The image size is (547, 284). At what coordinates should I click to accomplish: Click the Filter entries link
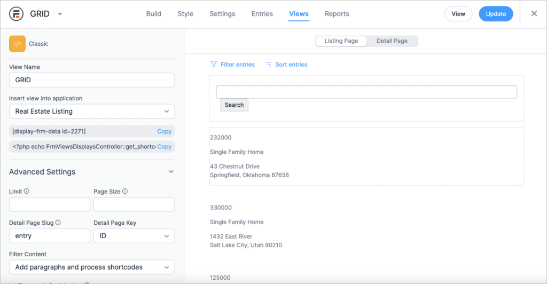(x=237, y=65)
